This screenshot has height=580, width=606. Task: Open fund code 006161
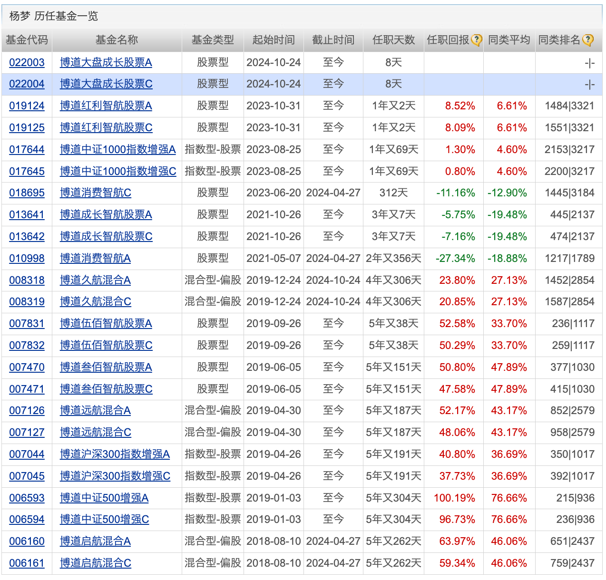pos(27,563)
